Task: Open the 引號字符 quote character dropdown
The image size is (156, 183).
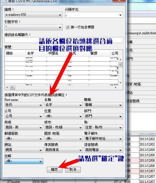Action: coord(33,27)
